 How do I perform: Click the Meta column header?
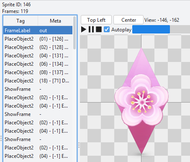pos(55,21)
